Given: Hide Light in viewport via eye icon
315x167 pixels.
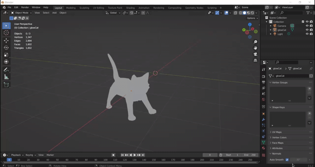Looking at the screenshot, I should (307, 34).
